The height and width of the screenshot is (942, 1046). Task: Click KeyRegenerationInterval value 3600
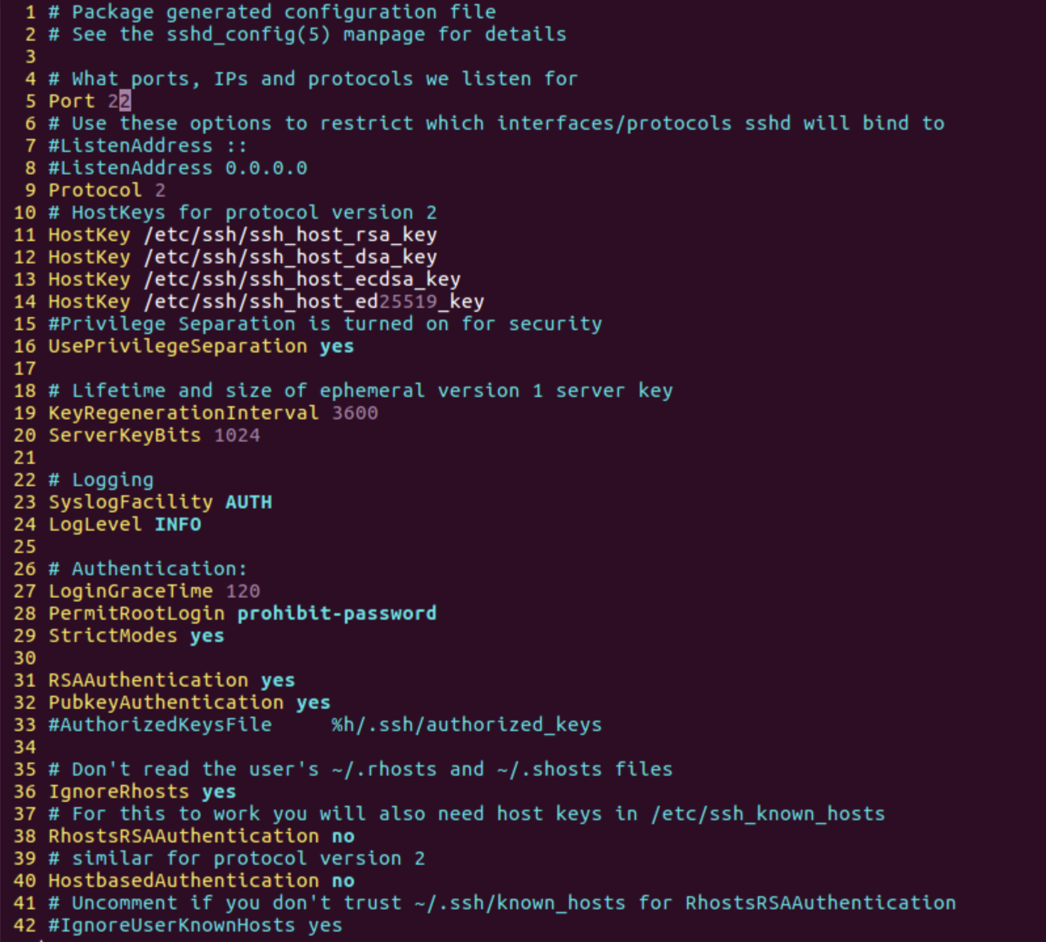355,413
